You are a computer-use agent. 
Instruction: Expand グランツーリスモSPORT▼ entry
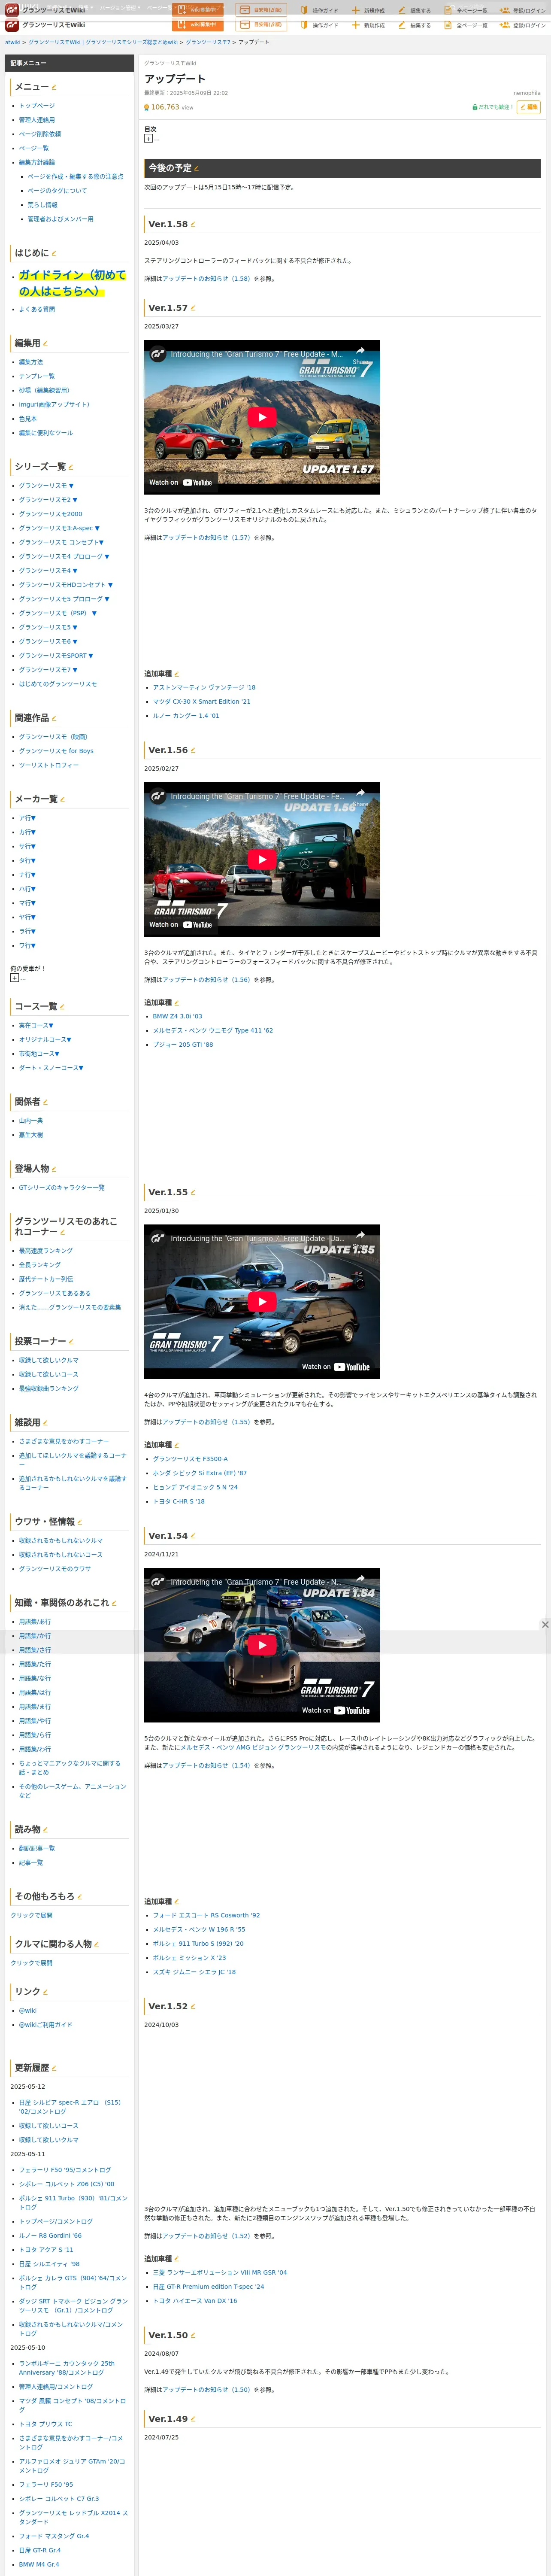(56, 656)
